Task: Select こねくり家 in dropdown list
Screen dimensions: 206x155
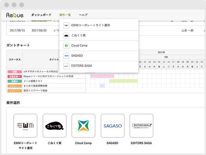Action: click(99, 35)
